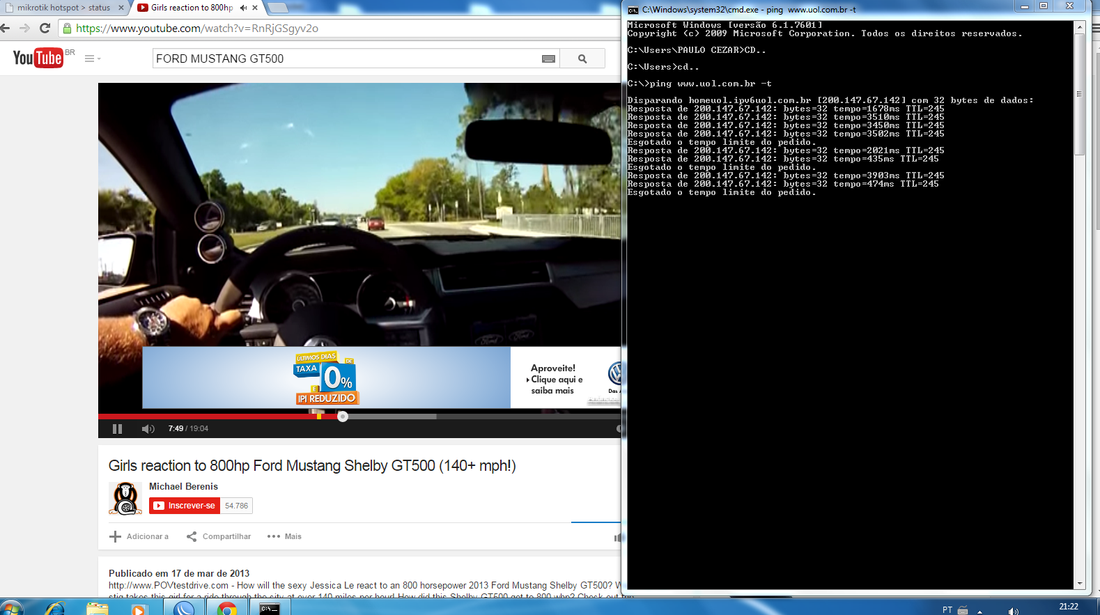Click audio indicator on YouTube tab
Viewport: 1100px width, 615px height.
click(x=243, y=8)
